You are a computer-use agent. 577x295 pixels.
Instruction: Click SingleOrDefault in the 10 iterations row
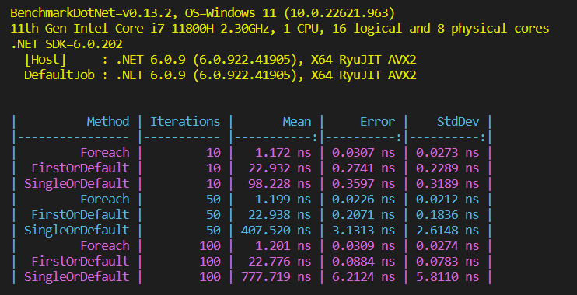76,183
